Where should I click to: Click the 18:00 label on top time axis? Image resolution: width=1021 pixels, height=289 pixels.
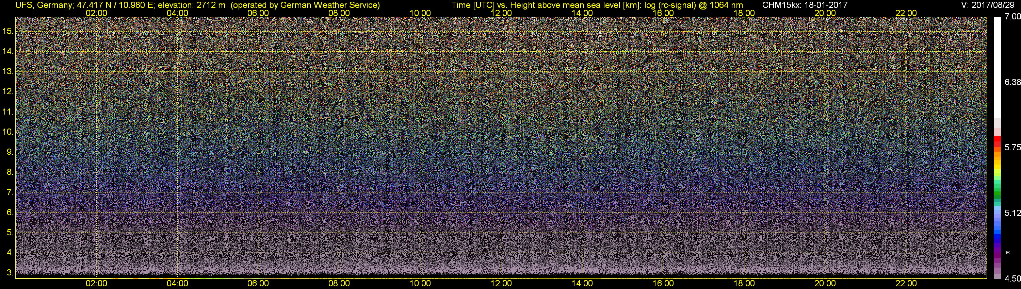[744, 13]
